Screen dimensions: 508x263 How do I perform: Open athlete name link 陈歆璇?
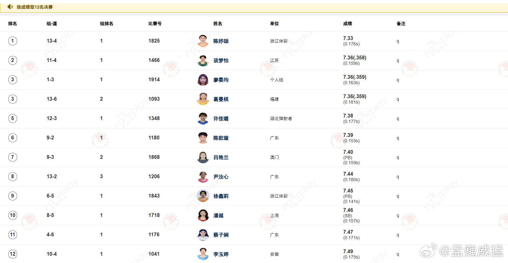(x=221, y=138)
